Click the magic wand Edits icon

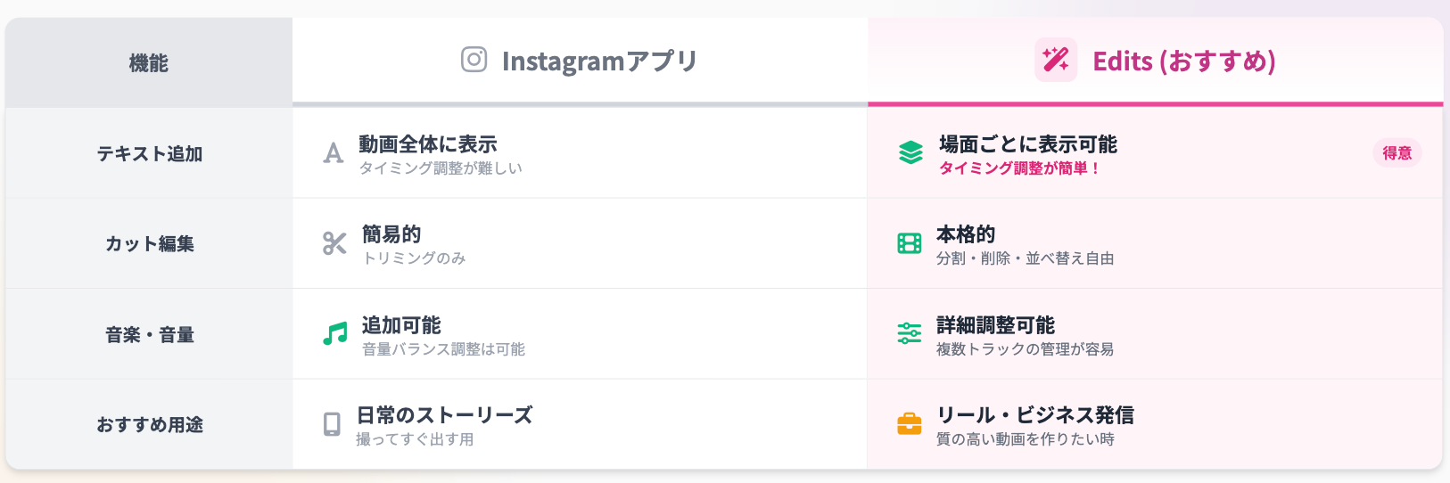point(1056,60)
